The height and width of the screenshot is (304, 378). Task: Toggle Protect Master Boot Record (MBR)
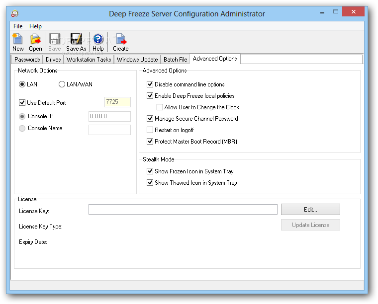point(150,141)
